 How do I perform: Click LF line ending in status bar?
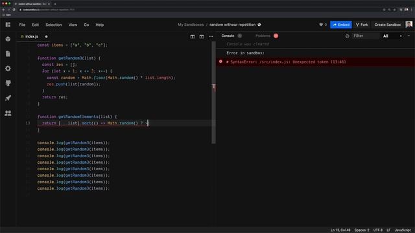coord(388,230)
